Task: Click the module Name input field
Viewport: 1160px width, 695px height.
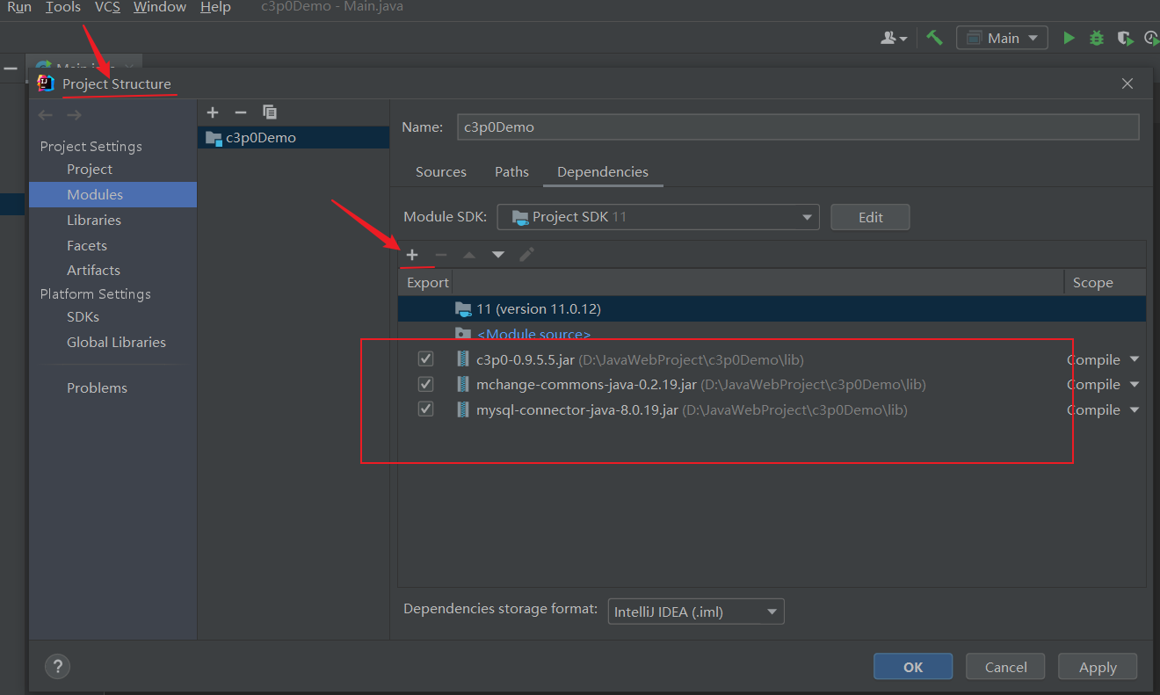Action: tap(798, 127)
